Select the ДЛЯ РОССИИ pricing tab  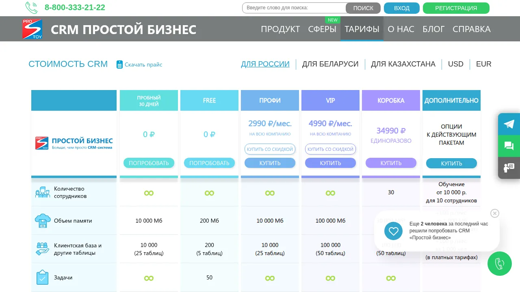pos(265,64)
